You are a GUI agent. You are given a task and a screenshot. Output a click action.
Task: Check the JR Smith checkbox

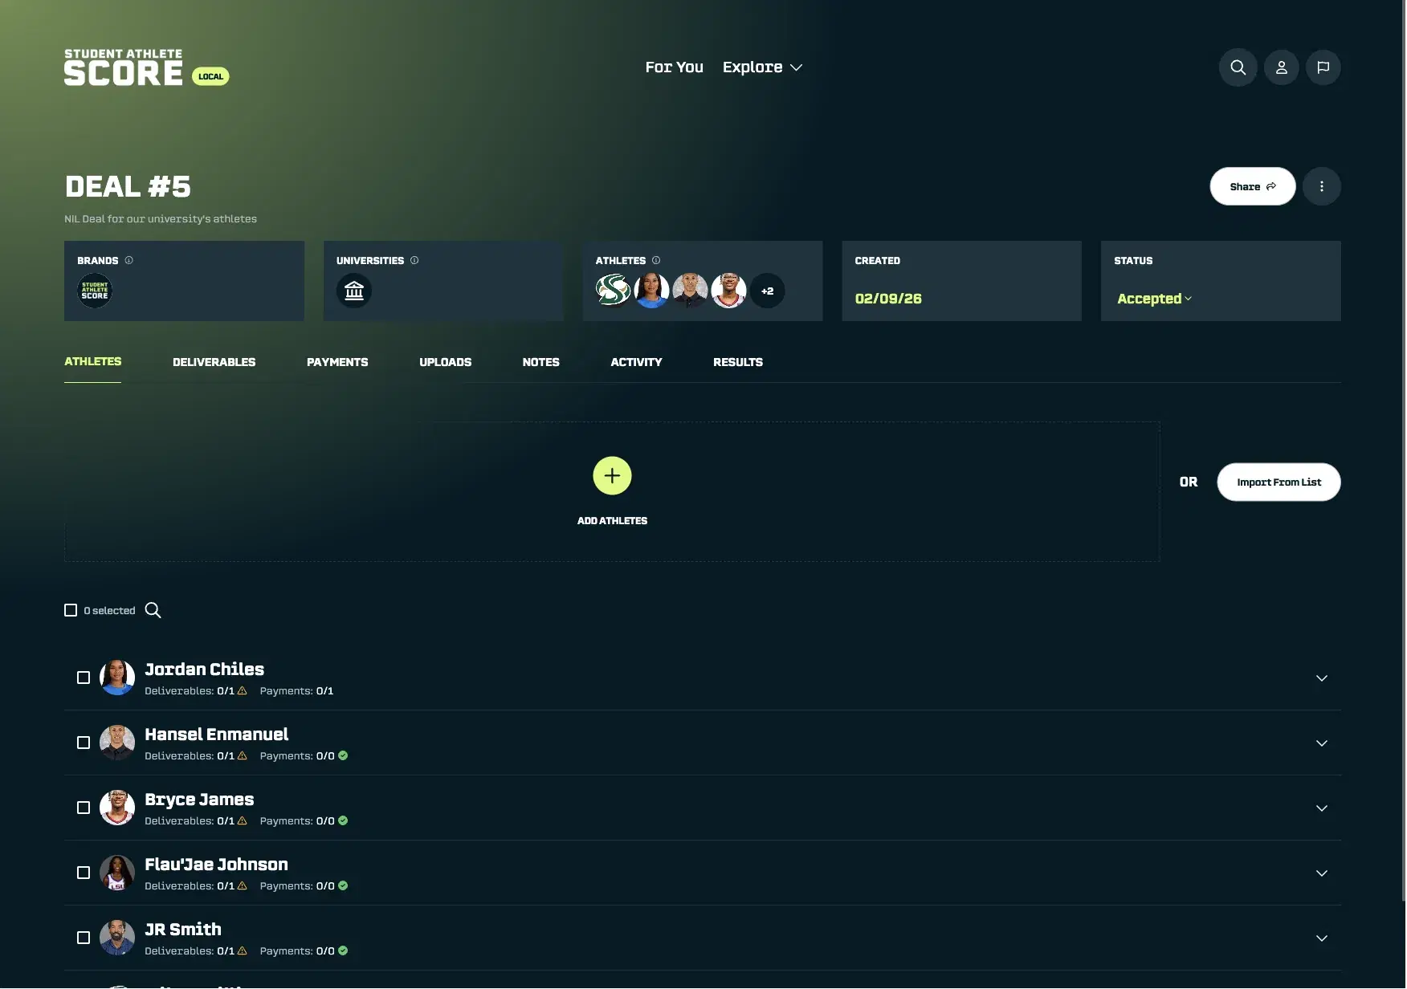point(84,938)
